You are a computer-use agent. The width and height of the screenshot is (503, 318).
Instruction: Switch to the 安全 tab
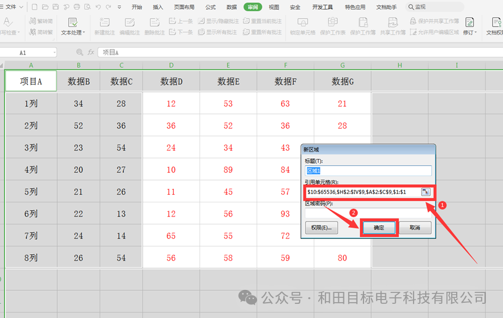coord(295,7)
